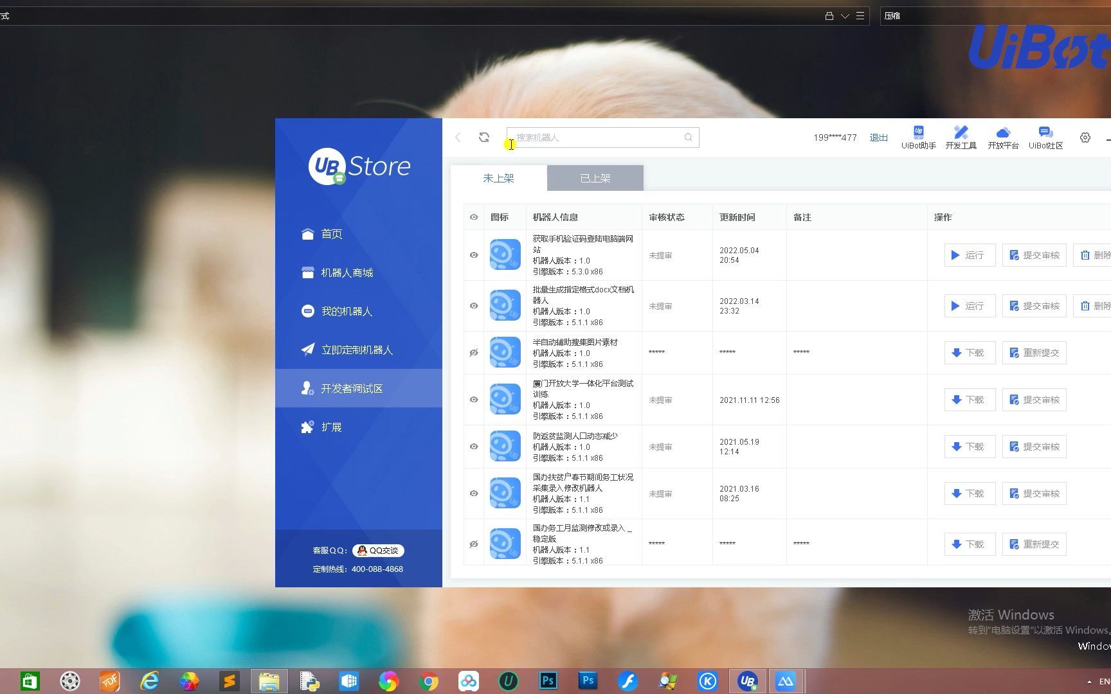Click 重新提交 for 半自动辅助搜集图片素材
This screenshot has height=694, width=1111.
tap(1034, 353)
